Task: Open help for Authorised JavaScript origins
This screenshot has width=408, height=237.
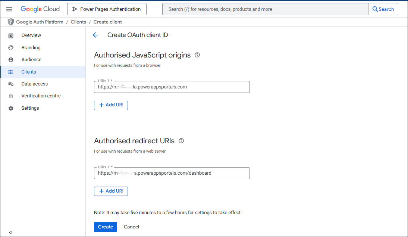Action: pos(197,55)
